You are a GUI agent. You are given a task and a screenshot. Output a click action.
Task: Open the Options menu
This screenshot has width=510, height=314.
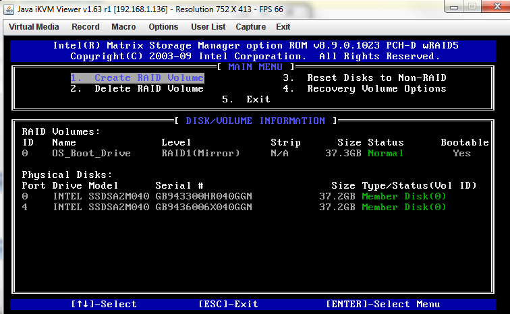coord(163,27)
